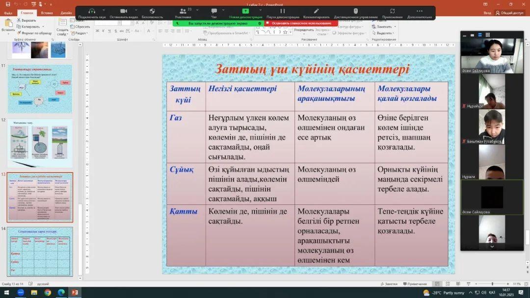This screenshot has width=530, height=298.
Task: Open the Zoom More options ellipsis
Action: (420, 11)
